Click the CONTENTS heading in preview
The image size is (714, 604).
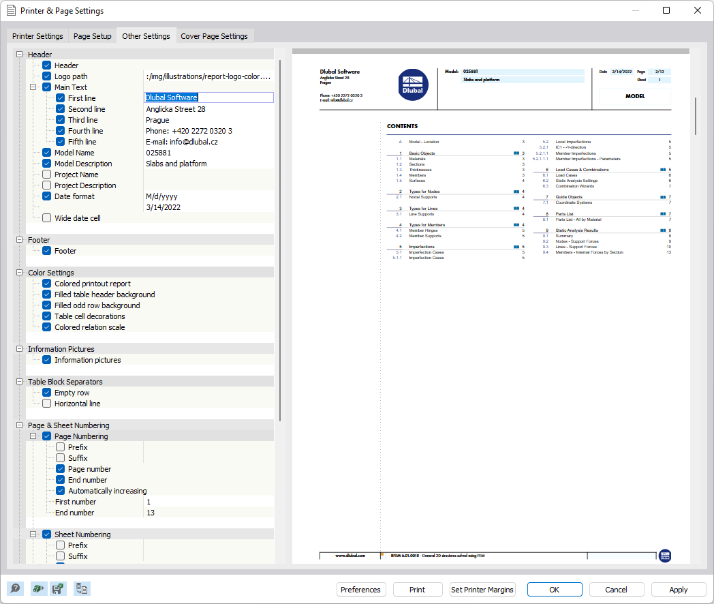coord(402,126)
